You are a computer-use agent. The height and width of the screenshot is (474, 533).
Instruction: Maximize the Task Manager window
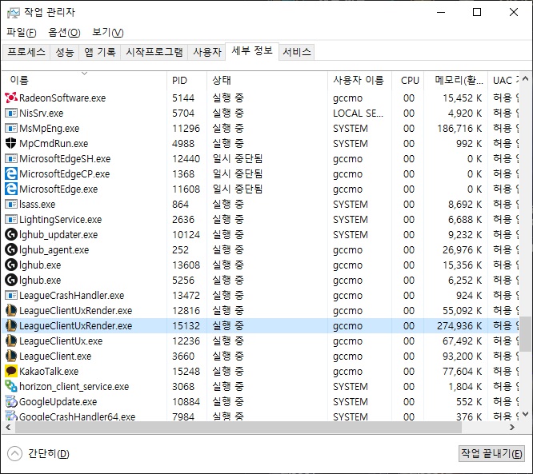tap(477, 12)
